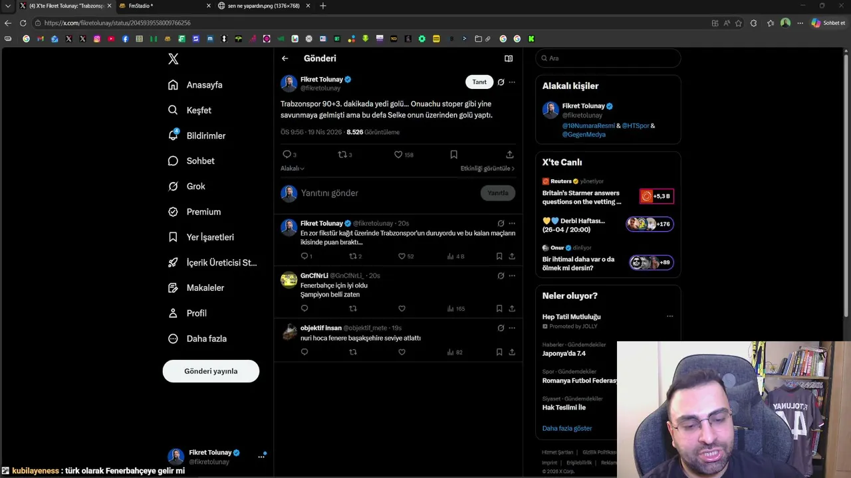The width and height of the screenshot is (851, 478).
Task: Open Keşfet in the sidebar
Action: tap(190, 110)
